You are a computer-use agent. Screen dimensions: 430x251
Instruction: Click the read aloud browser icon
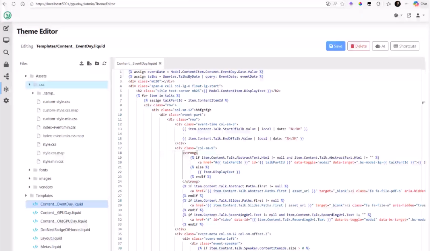[x=335, y=4]
